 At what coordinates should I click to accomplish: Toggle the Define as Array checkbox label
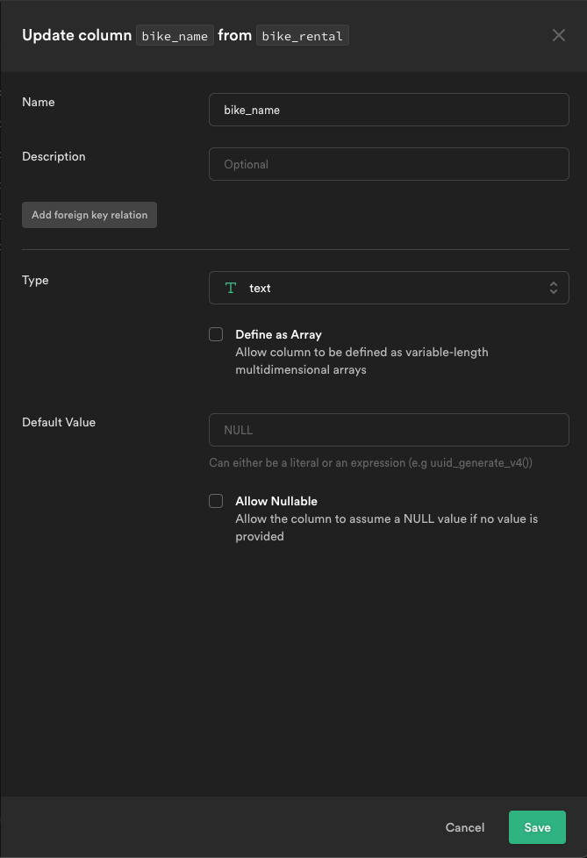tap(277, 334)
